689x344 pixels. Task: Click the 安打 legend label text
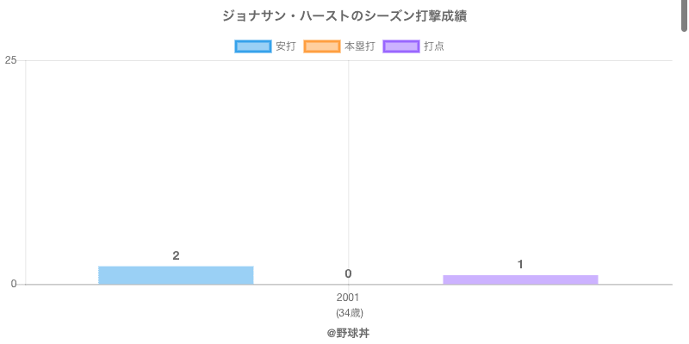tap(285, 46)
